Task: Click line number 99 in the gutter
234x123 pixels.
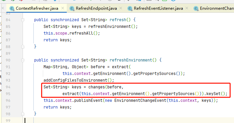Action: pyautogui.click(x=8, y=121)
